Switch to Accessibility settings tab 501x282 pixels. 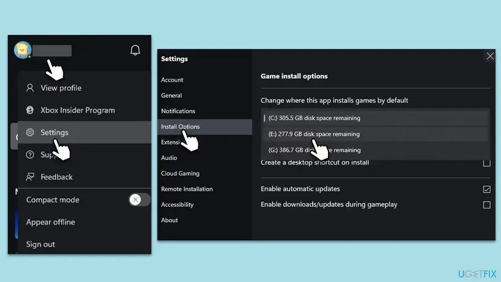[205, 205]
